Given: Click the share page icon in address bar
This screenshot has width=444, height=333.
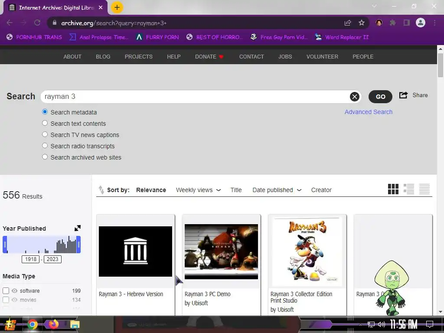Looking at the screenshot, I should 348,23.
